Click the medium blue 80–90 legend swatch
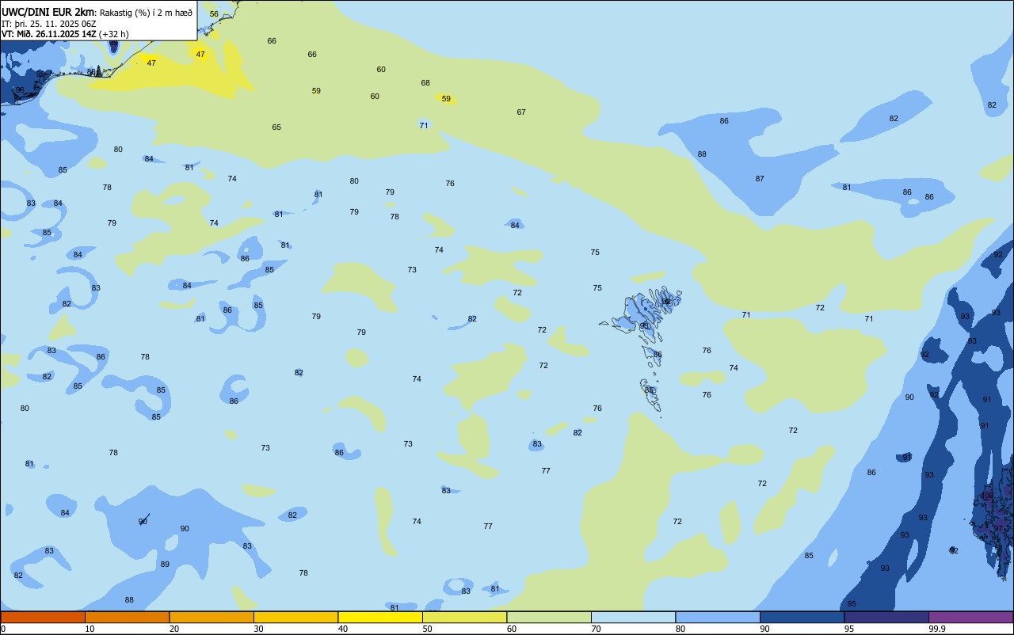The image size is (1014, 635). pyautogui.click(x=718, y=617)
